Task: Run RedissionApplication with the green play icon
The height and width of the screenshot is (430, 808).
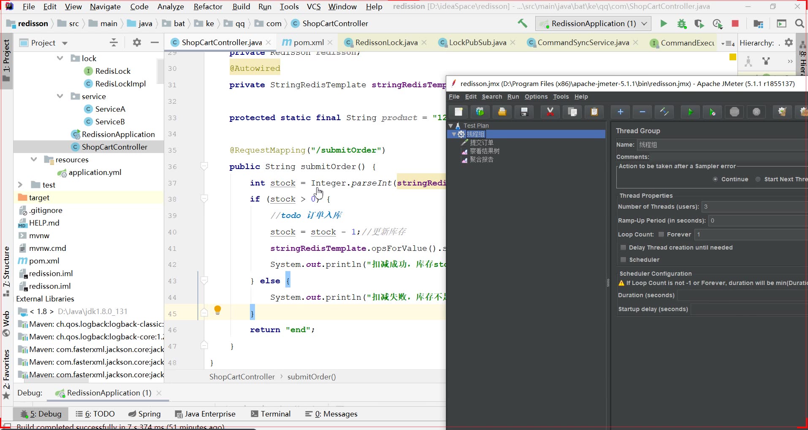Action: [x=664, y=24]
